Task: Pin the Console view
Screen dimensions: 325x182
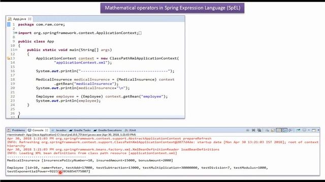Action: coord(298,130)
